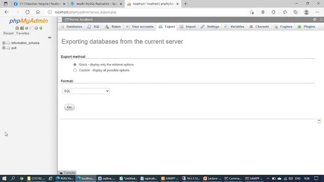Add this page to favorites star icon
Viewport: 324px width, 182px height.
(252, 12)
